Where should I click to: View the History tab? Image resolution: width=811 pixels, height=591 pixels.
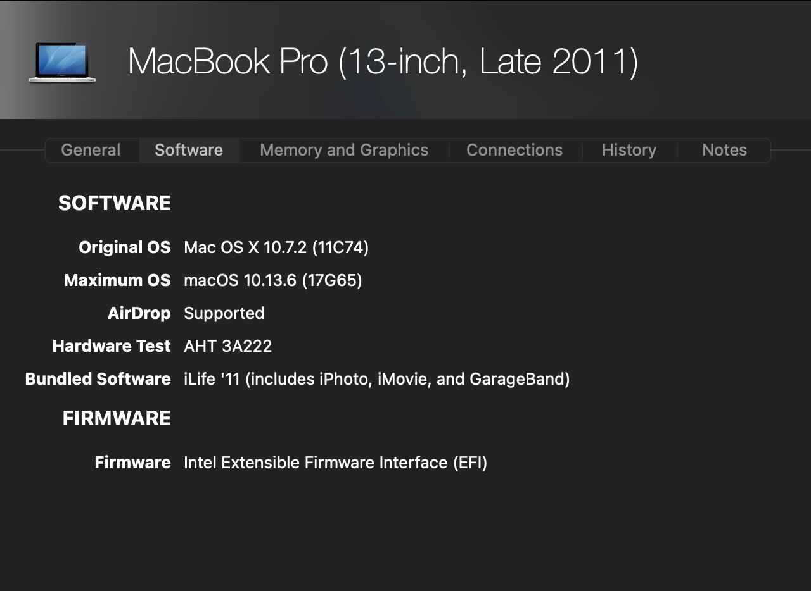pyautogui.click(x=629, y=150)
